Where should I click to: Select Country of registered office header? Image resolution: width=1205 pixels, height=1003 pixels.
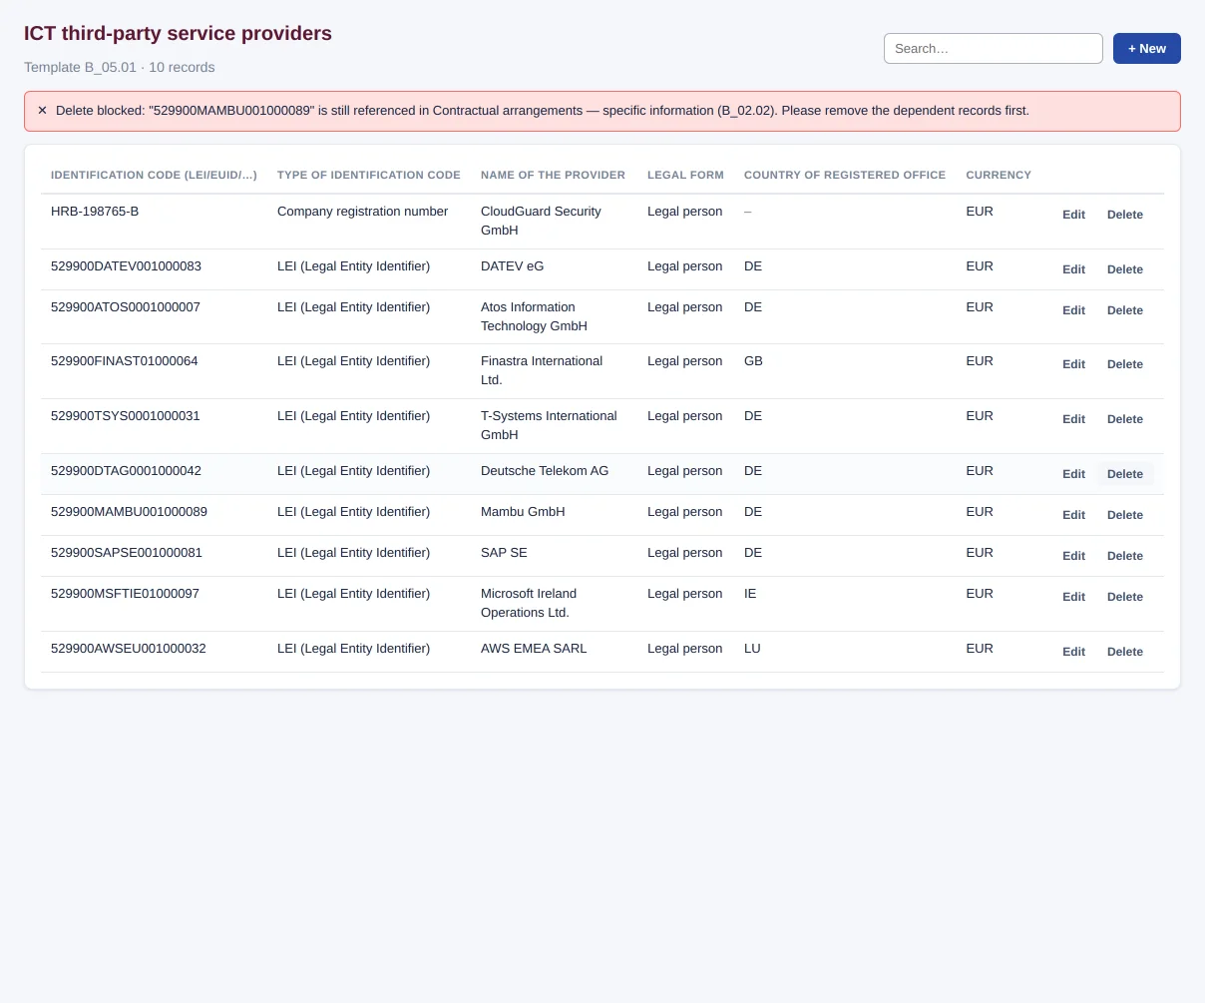pyautogui.click(x=845, y=175)
